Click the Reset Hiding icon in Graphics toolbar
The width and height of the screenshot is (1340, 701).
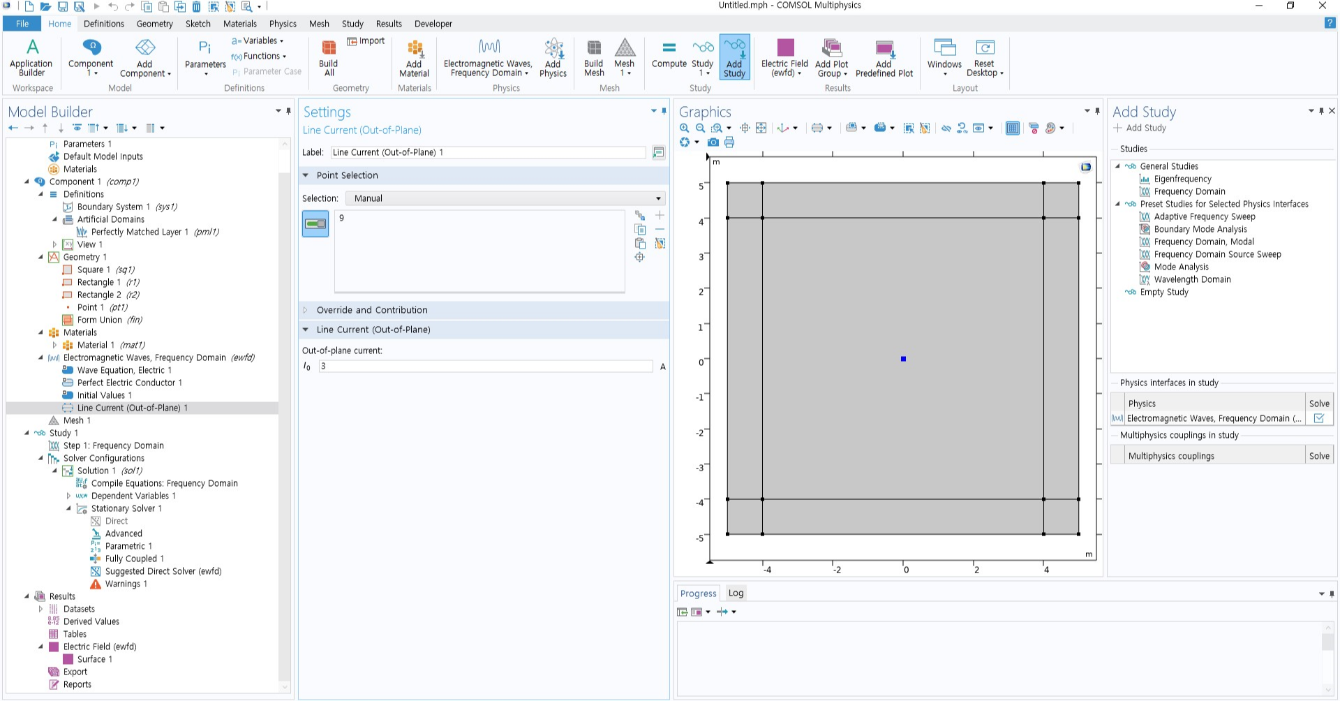[962, 128]
